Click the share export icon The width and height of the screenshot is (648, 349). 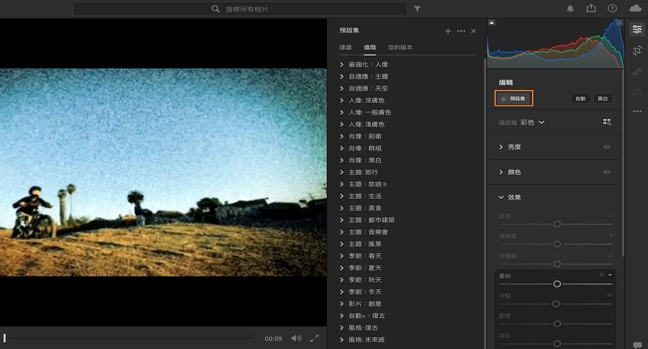click(x=591, y=8)
